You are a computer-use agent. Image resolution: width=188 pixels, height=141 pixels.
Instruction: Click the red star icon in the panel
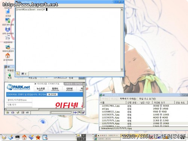[x=38, y=137]
